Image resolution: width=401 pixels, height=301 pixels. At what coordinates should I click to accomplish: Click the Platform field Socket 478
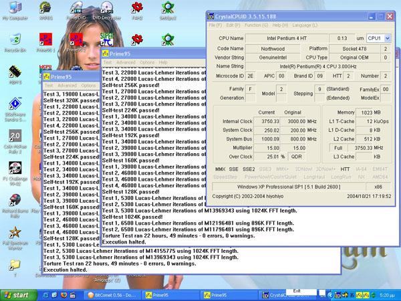point(354,49)
